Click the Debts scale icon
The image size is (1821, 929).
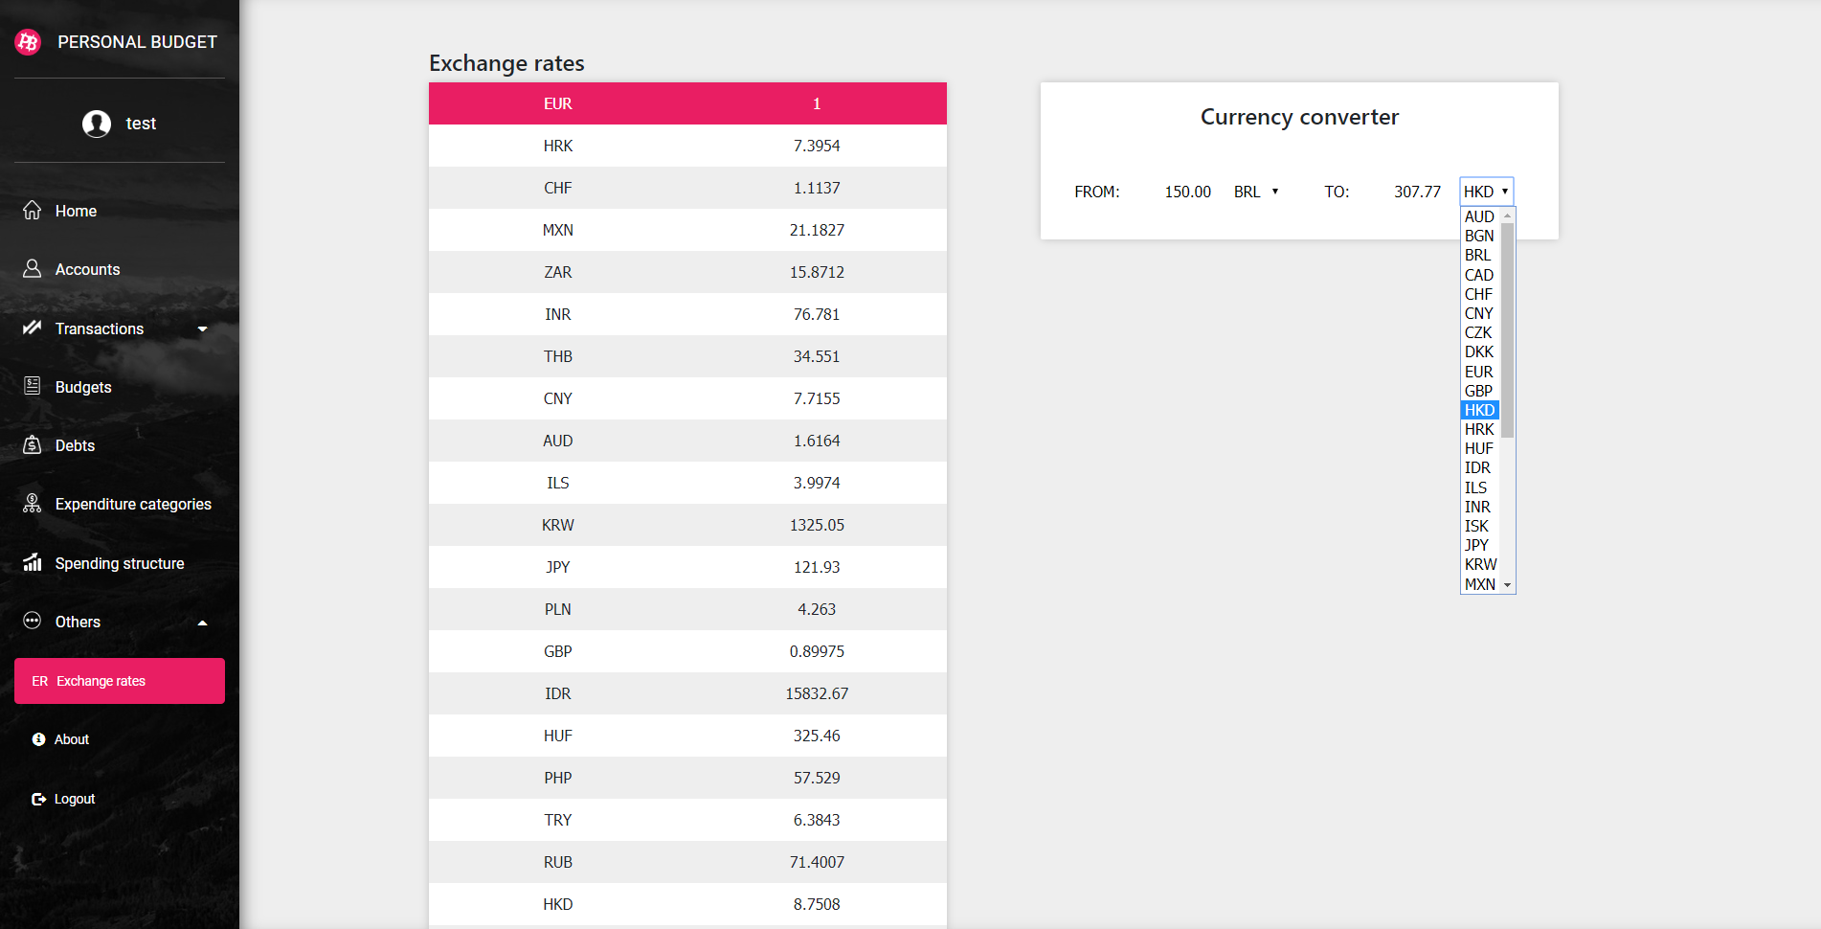click(33, 444)
